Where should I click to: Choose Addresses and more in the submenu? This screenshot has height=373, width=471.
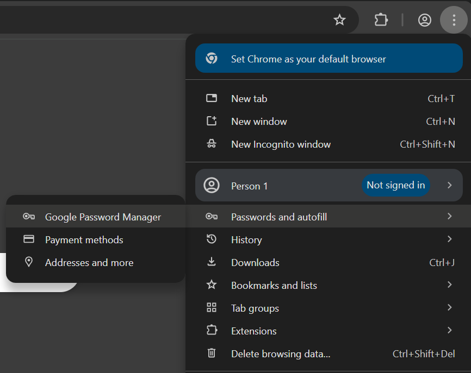(96, 262)
